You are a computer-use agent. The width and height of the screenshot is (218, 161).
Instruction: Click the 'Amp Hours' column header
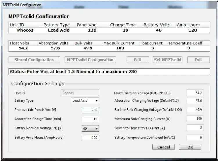[188, 25]
